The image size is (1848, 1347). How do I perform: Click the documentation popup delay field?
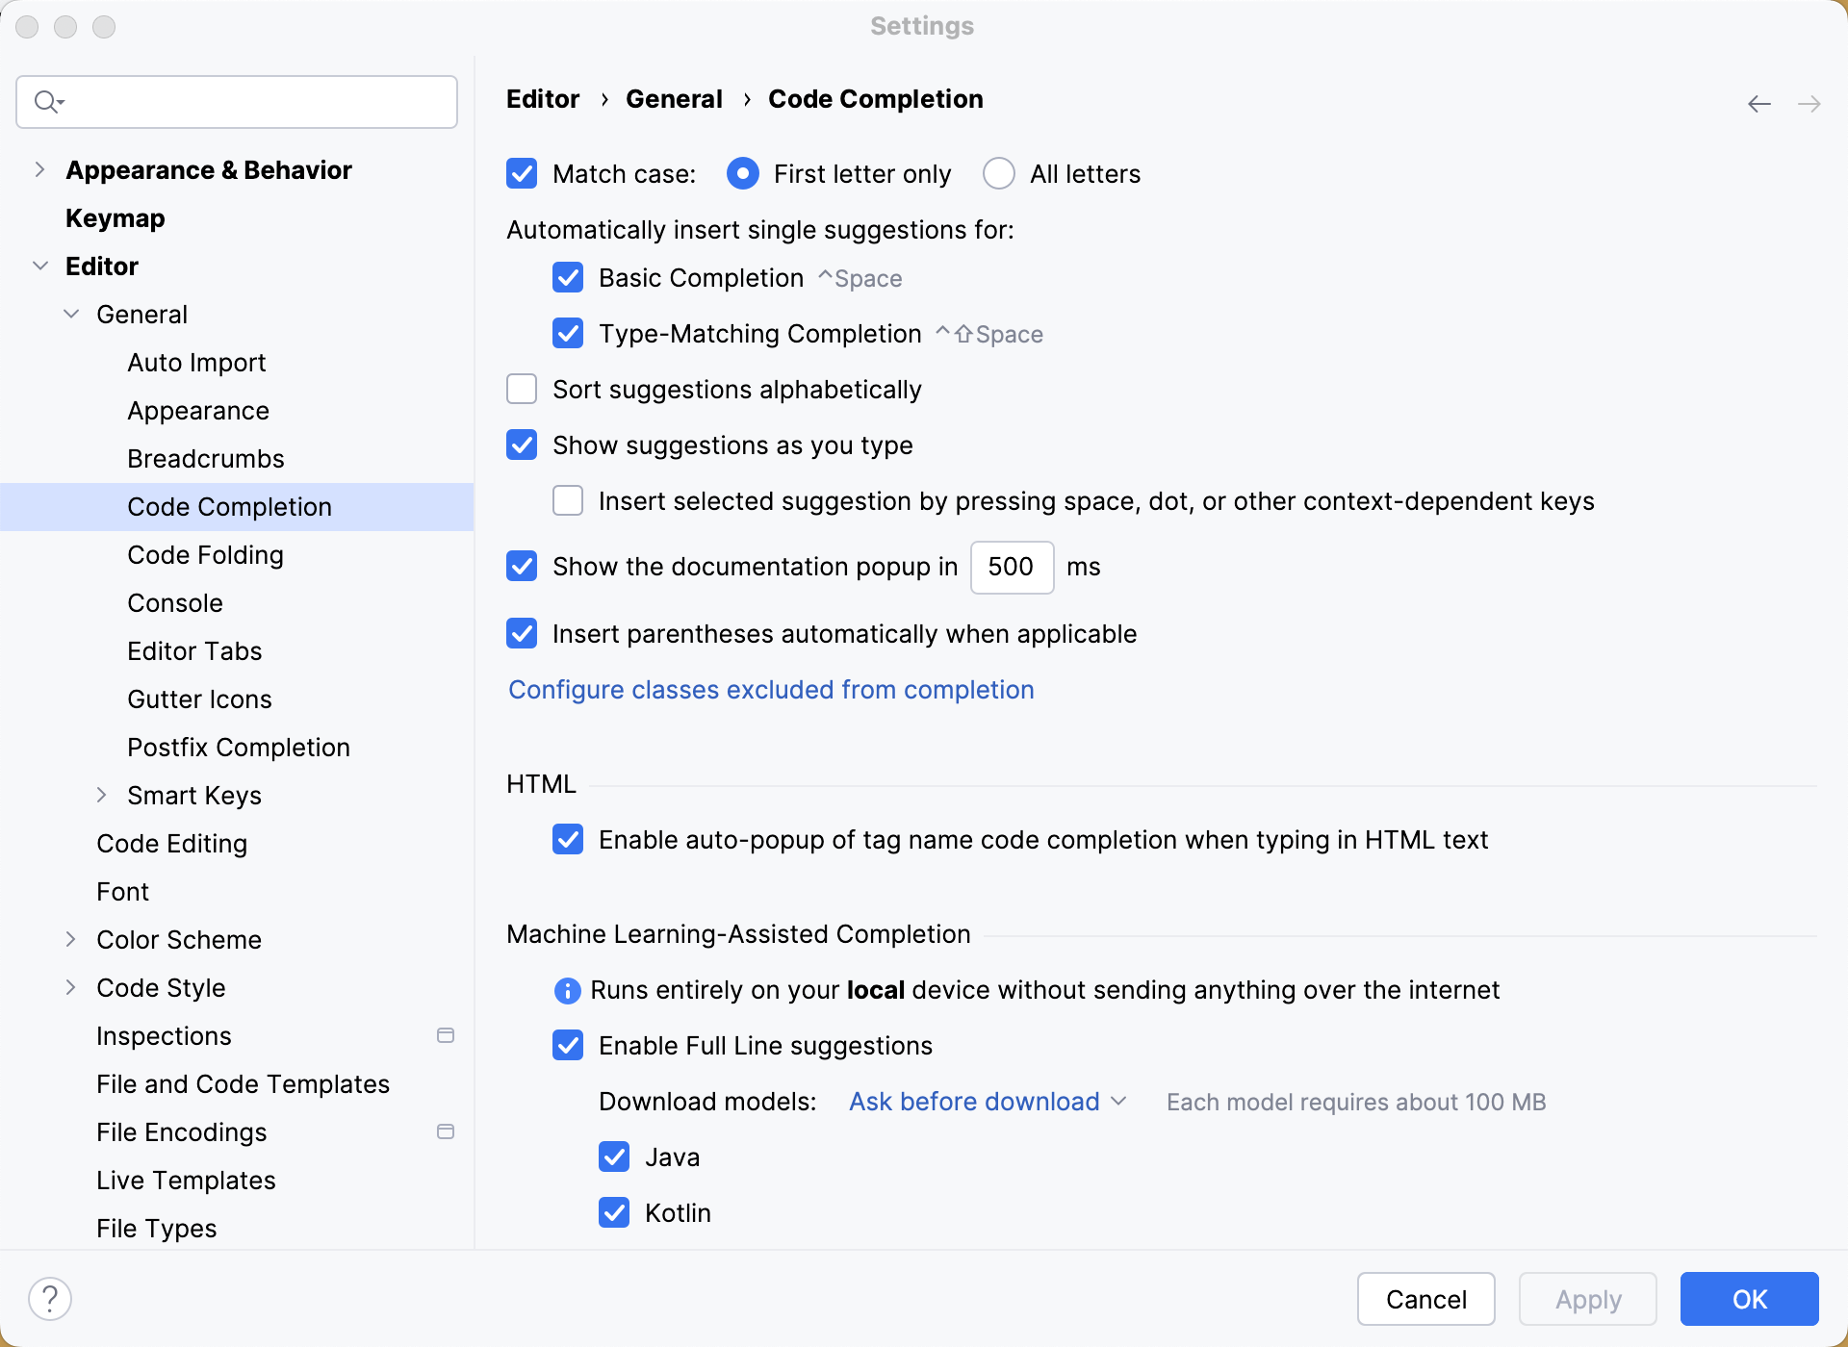point(1012,567)
